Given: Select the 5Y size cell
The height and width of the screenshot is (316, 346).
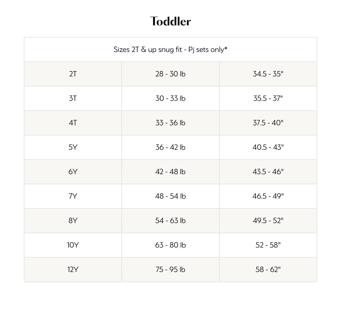Looking at the screenshot, I should pos(73,147).
